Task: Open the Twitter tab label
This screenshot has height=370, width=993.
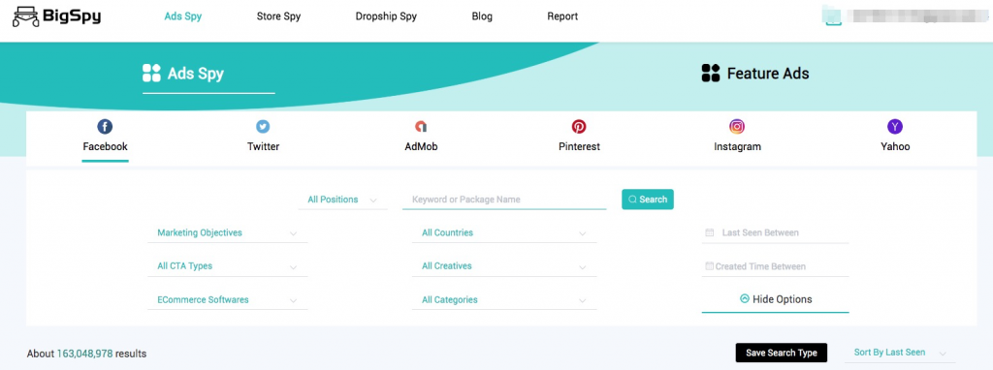Action: [x=263, y=146]
